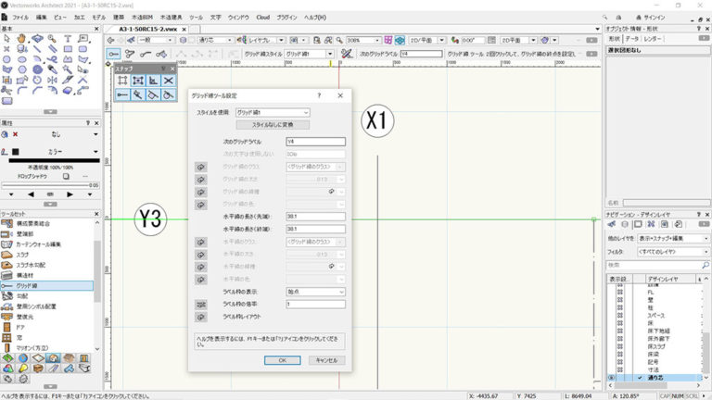Select the arrow Selection tool in Basic palette

click(7, 38)
